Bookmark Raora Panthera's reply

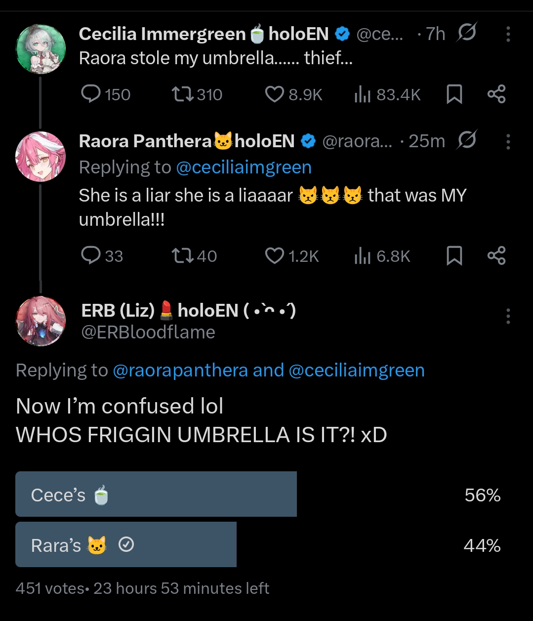[x=454, y=255]
